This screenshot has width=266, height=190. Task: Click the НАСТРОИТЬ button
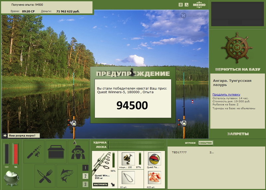coord(100,184)
